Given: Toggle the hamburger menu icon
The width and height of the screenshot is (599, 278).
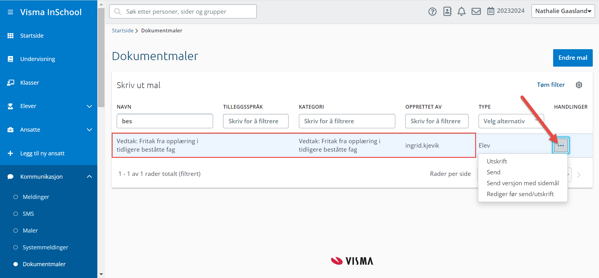Looking at the screenshot, I should pyautogui.click(x=10, y=12).
